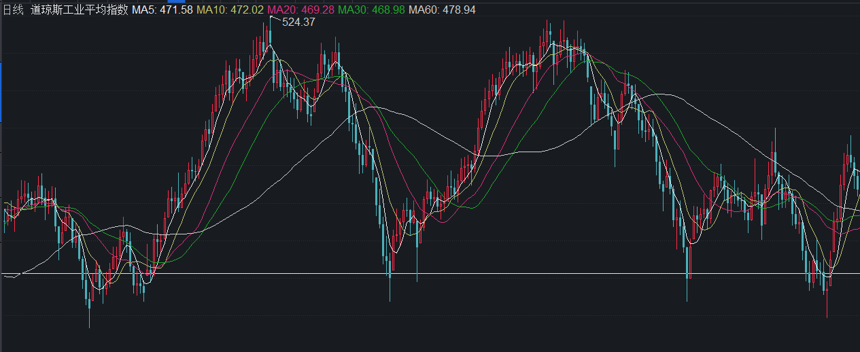Select the 道琼斯工业平均指数 title text
This screenshot has width=860, height=352.
coord(79,10)
